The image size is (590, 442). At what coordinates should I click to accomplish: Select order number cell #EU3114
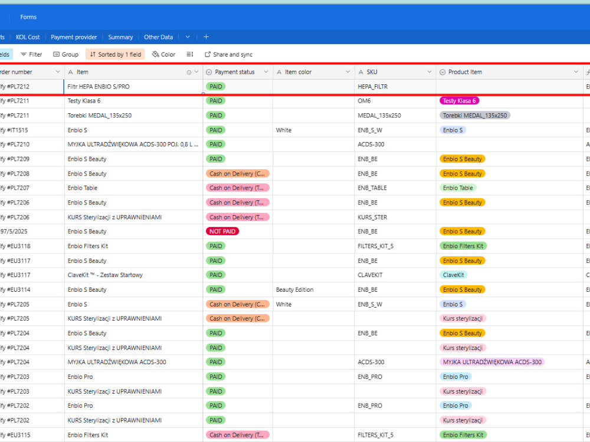(32, 290)
